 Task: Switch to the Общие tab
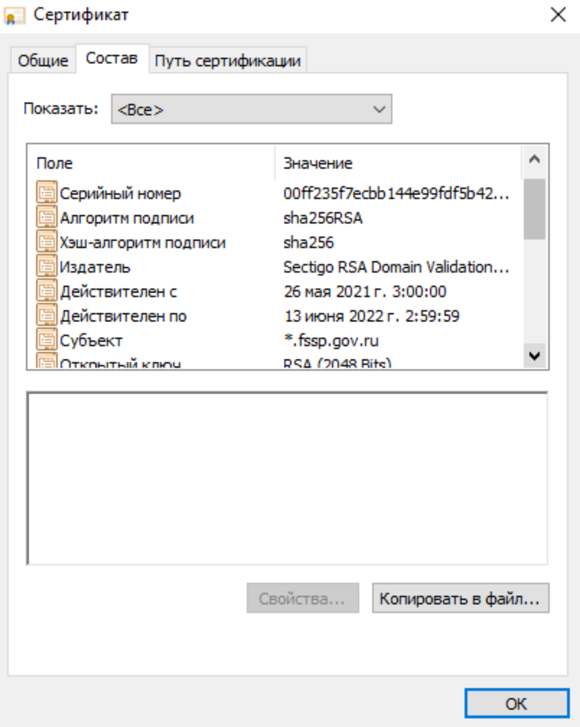43,60
